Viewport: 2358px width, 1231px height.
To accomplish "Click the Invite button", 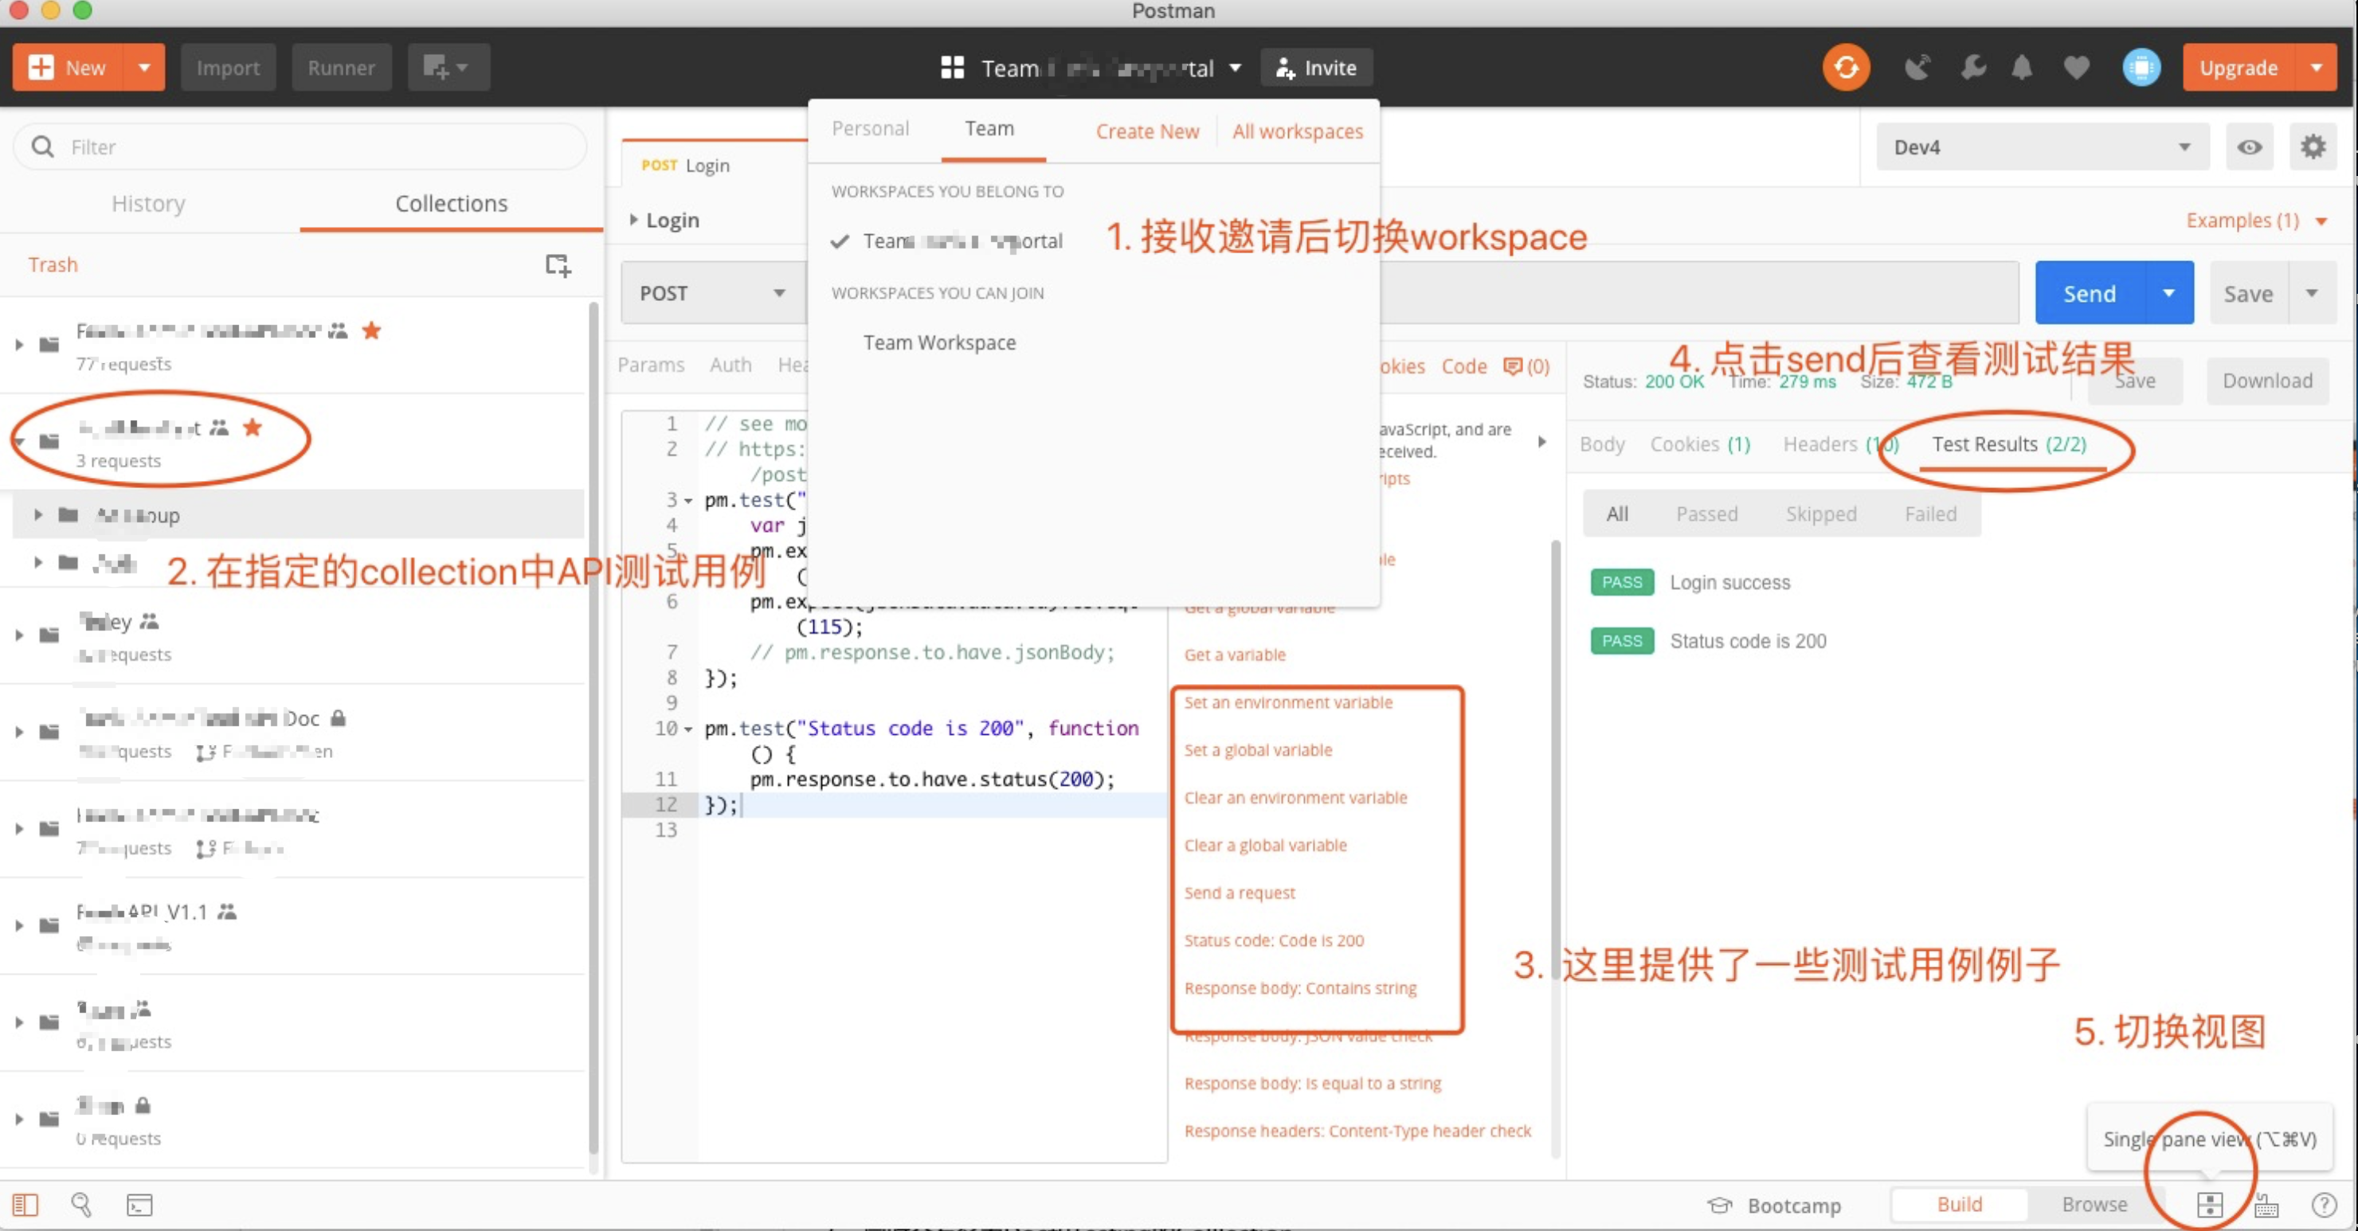I will click(x=1316, y=68).
